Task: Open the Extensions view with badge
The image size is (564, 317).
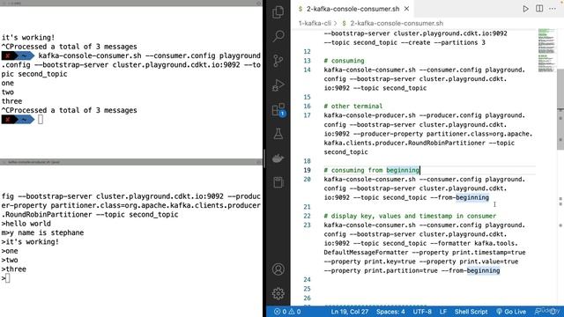Action: [278, 109]
